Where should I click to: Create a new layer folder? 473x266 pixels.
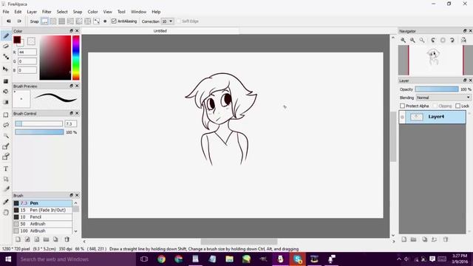coord(413,239)
